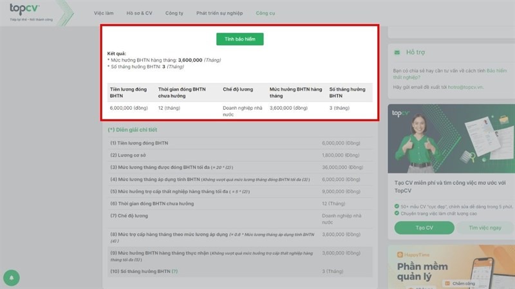Click the HappyTime logo icon in the ad
Viewport: 515px width, 289px height.
point(400,254)
